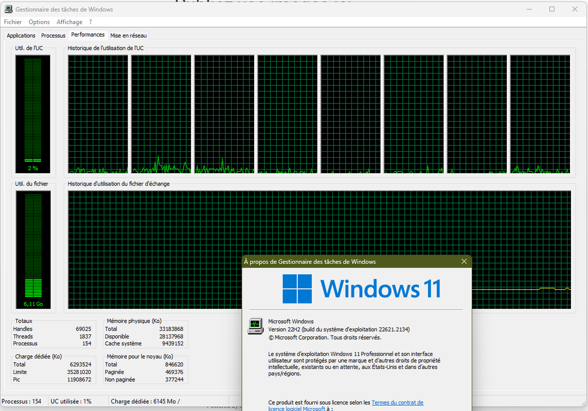588x411 pixels.
Task: Click the last CPU core history graph
Action: click(x=540, y=114)
